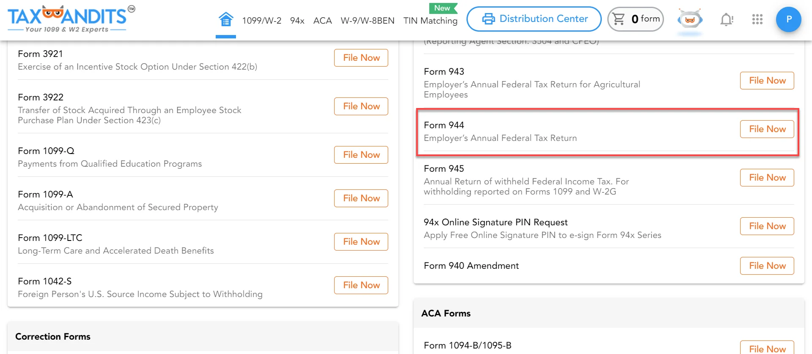Click the New badge above TIN Matching
812x354 pixels.
[x=443, y=8]
